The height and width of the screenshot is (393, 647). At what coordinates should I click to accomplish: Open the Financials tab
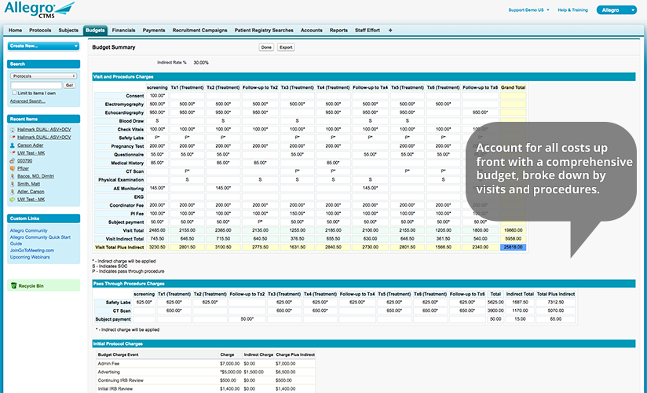pos(123,30)
